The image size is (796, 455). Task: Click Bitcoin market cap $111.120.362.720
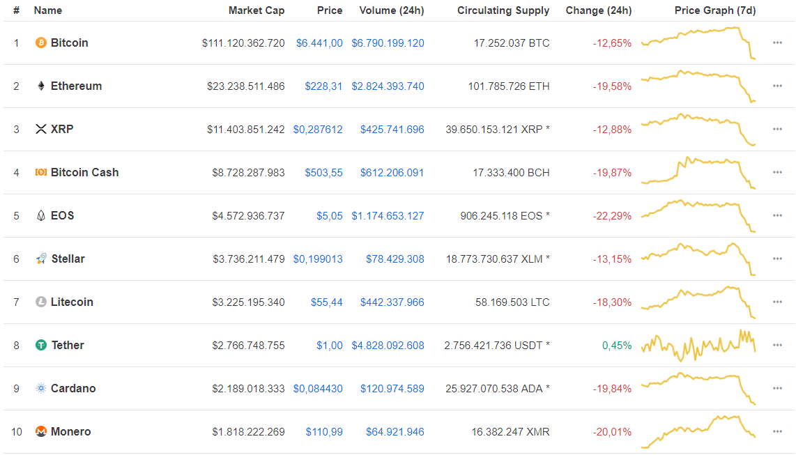pyautogui.click(x=243, y=43)
